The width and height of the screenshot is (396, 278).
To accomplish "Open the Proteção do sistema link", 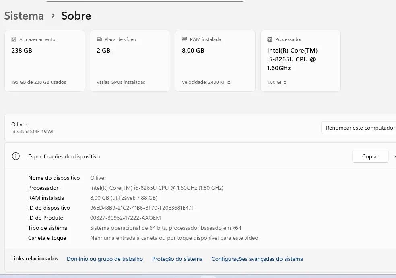I will (177, 259).
